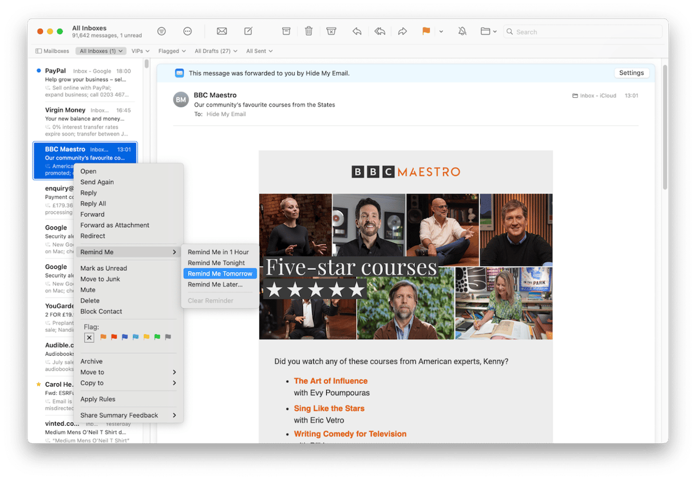
Task: Open The Art of Influence link
Action: pos(330,381)
